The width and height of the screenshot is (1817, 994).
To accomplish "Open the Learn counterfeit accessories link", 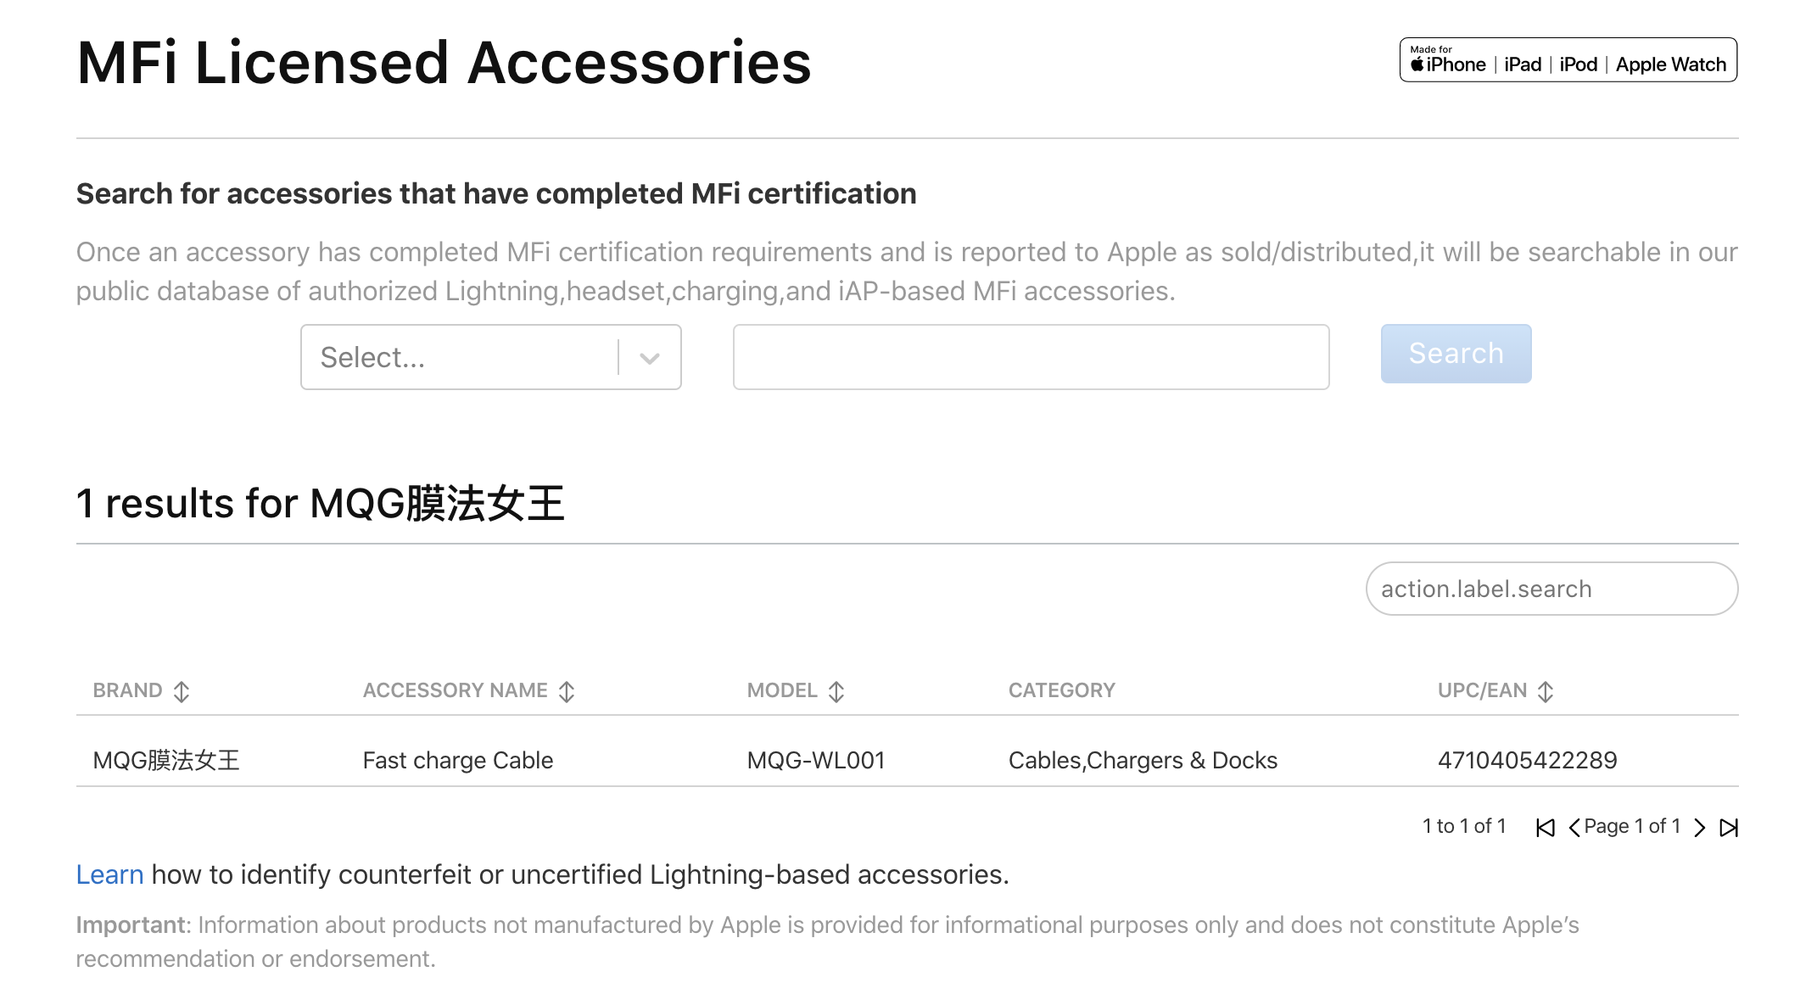I will point(109,874).
